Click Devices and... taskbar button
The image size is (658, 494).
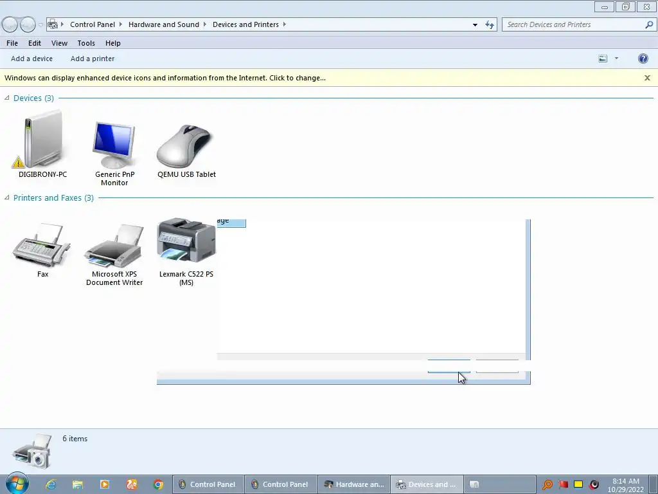pos(427,484)
